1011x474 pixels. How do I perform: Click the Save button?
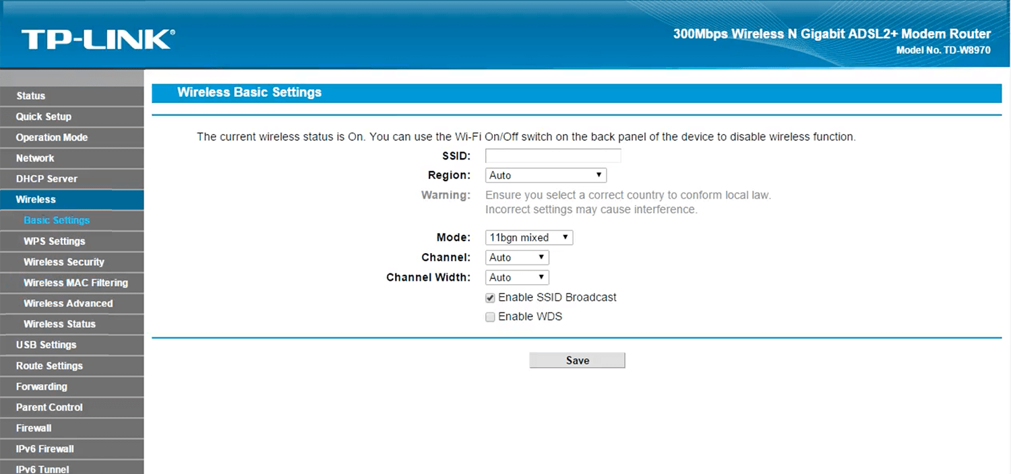(577, 361)
